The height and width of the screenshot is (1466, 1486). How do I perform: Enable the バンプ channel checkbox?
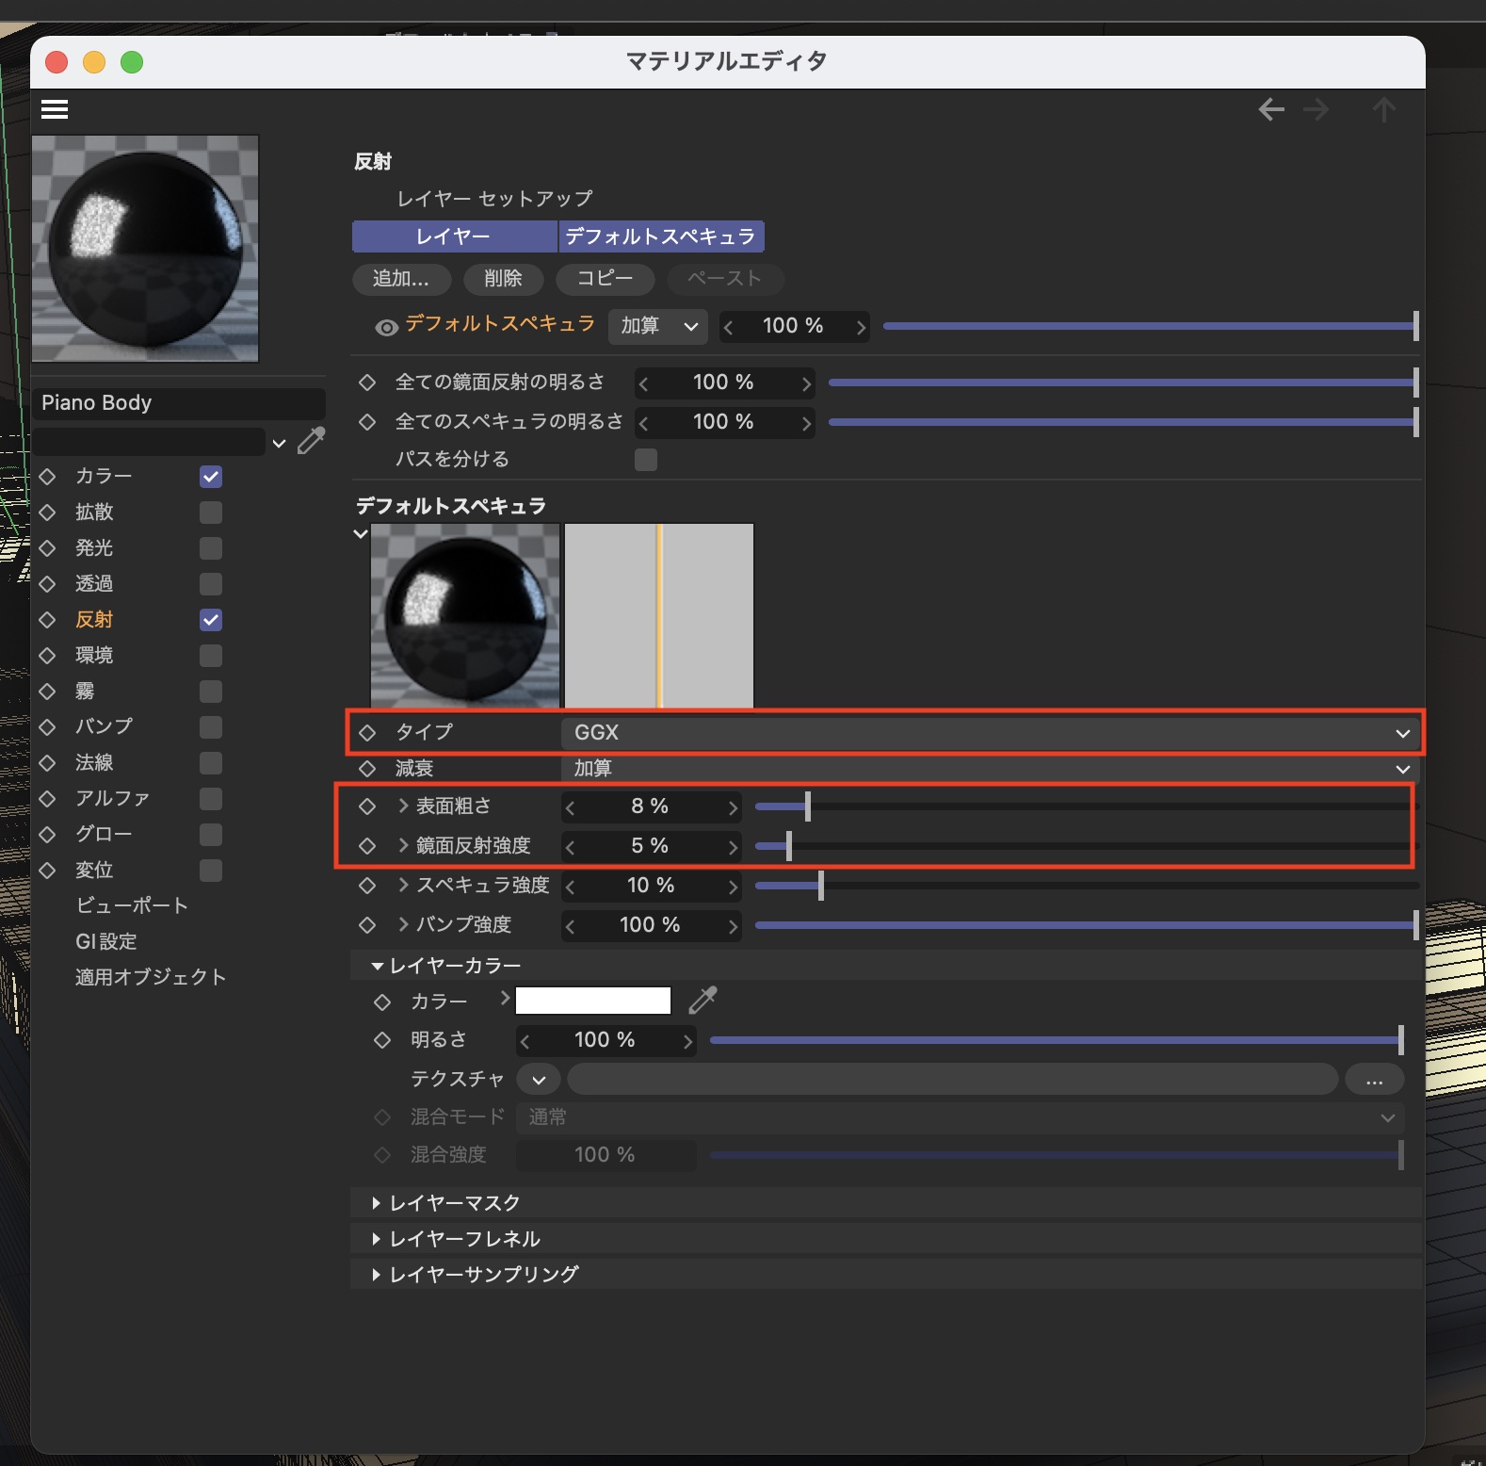tap(211, 727)
